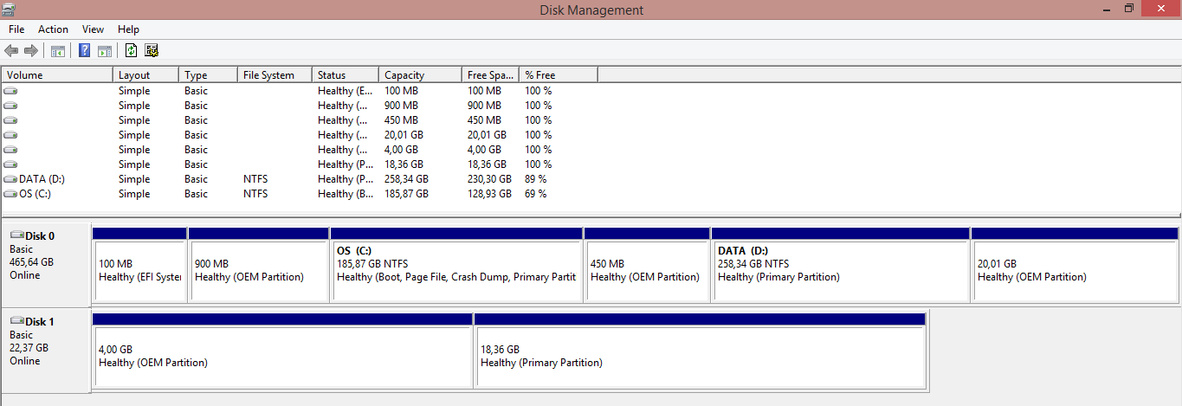Select the 18,36 GB primary partition on Disk 1

tap(700, 356)
